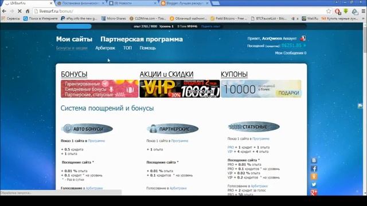This screenshot has width=367, height=206.
Task: Open Мои сайты section
Action: coord(74,39)
